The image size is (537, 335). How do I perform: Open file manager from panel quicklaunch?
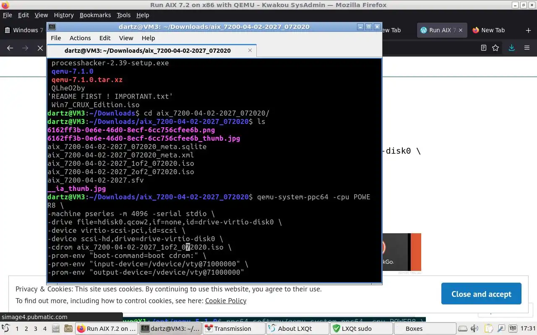(57, 329)
